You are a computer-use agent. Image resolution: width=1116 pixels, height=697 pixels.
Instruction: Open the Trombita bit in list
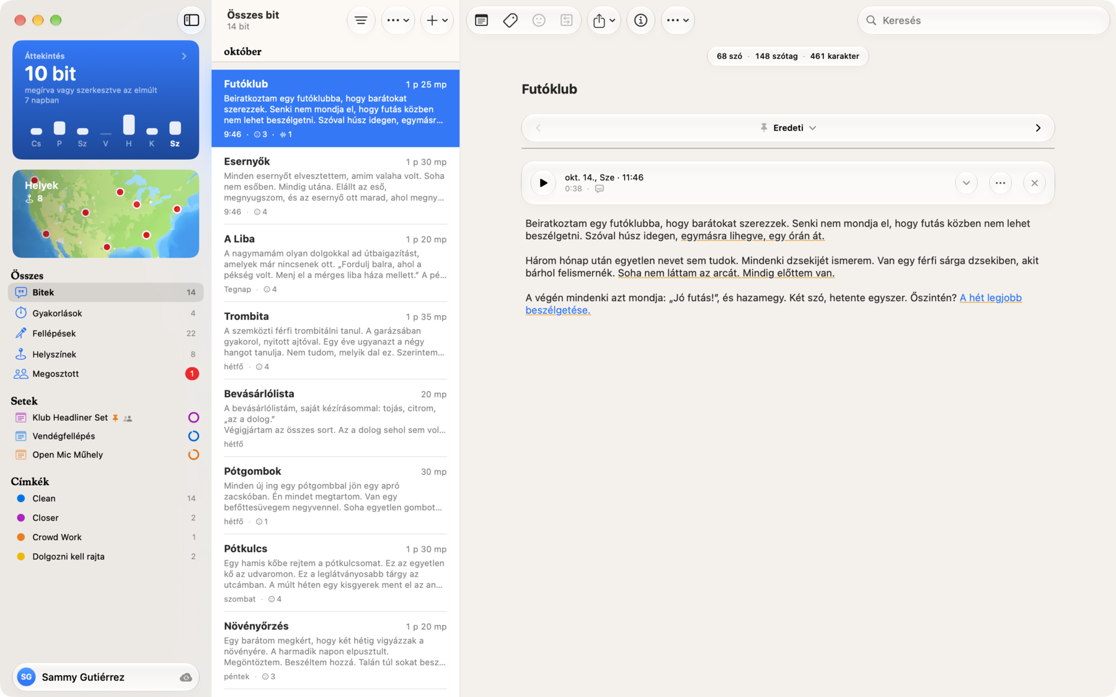(x=335, y=341)
